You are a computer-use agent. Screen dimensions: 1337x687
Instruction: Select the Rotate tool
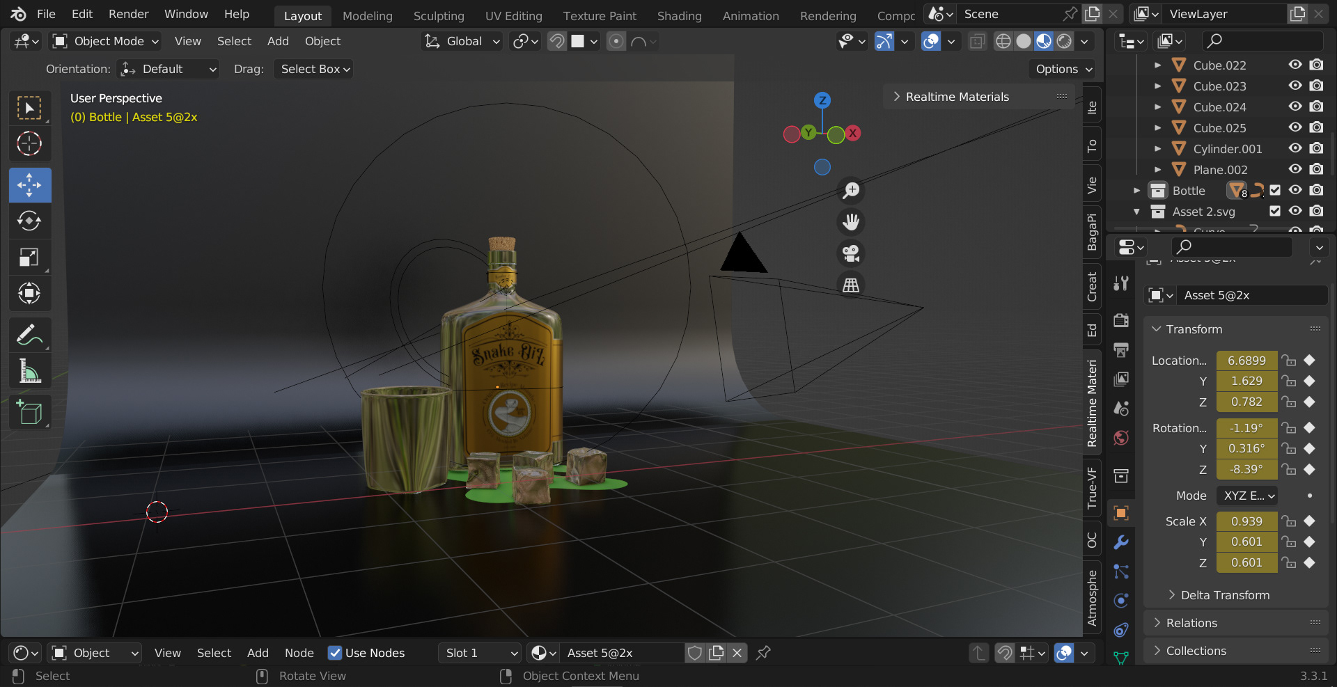tap(29, 221)
